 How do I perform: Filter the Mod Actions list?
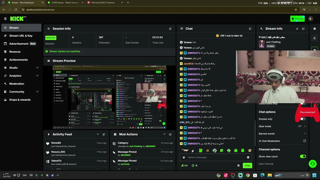click(164, 134)
